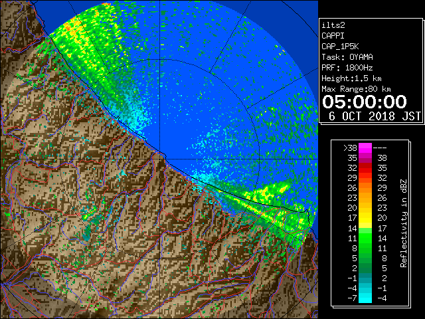Click the 'PRF: 1800Hz' line

[347, 68]
